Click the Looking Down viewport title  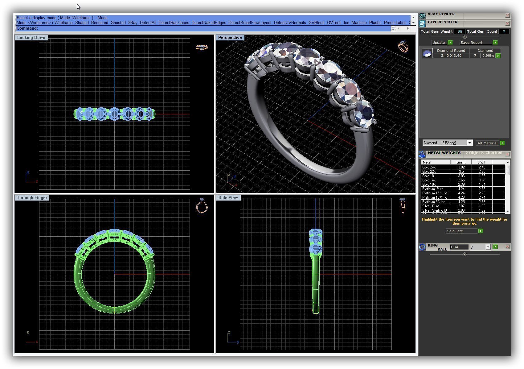tap(31, 38)
